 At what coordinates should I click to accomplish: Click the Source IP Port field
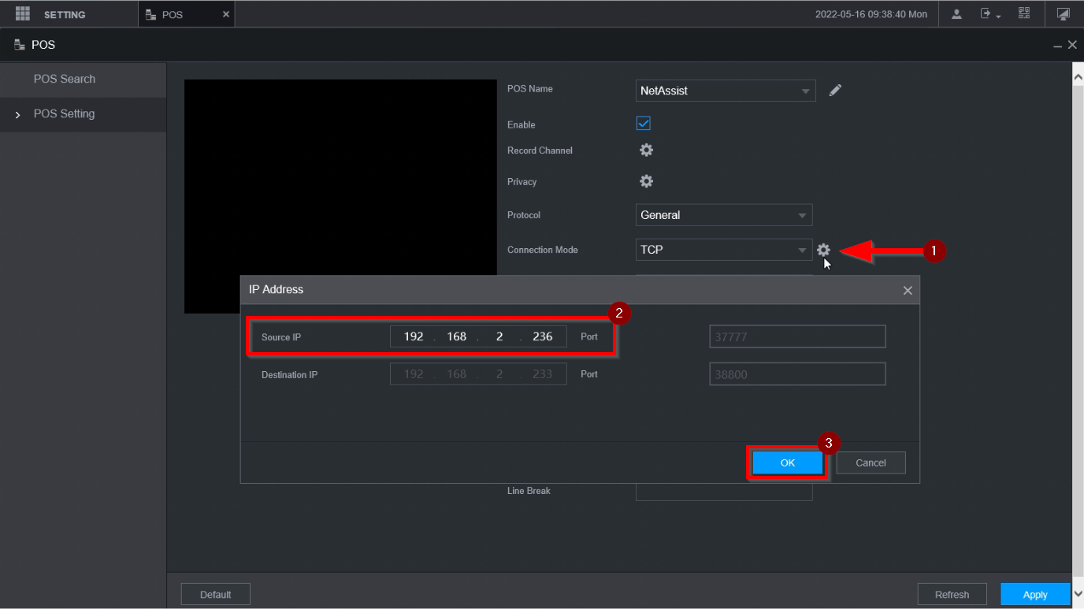[x=797, y=337]
